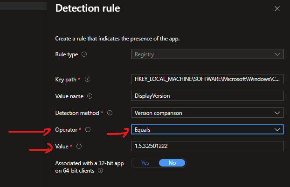Click the rule description text line

coord(117,39)
